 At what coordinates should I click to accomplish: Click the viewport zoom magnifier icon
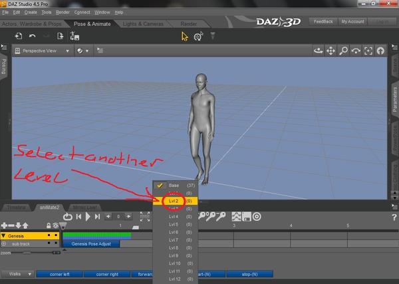coord(343,51)
